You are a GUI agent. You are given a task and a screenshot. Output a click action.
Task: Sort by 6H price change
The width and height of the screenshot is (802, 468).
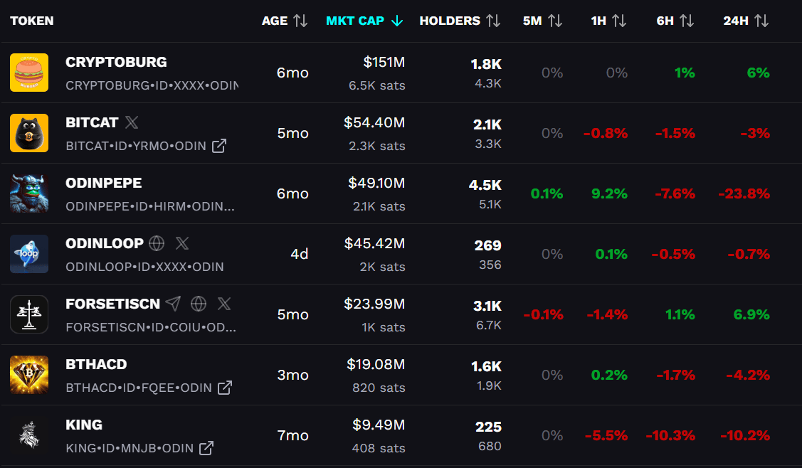click(x=675, y=21)
